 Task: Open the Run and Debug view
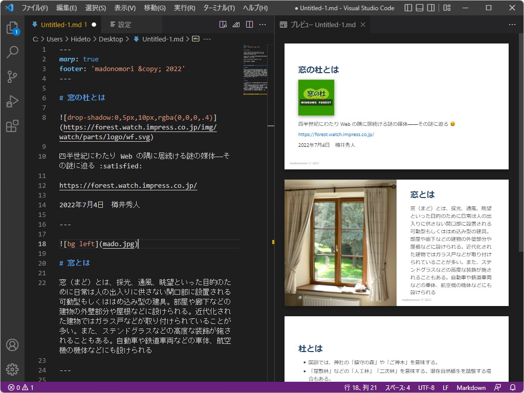pos(12,101)
